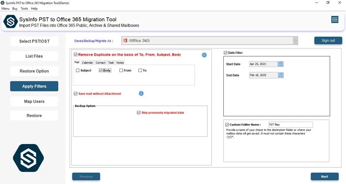Open the Start Date calendar picker
The height and width of the screenshot is (184, 346).
click(x=281, y=64)
